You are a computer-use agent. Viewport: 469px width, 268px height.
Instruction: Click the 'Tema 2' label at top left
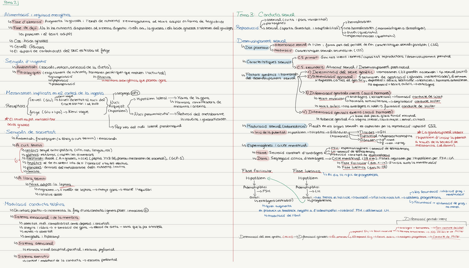(11, 3)
